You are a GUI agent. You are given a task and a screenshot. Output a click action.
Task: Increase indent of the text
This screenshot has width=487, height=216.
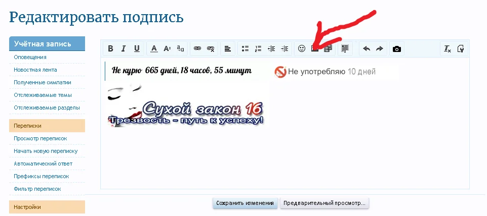(285, 48)
